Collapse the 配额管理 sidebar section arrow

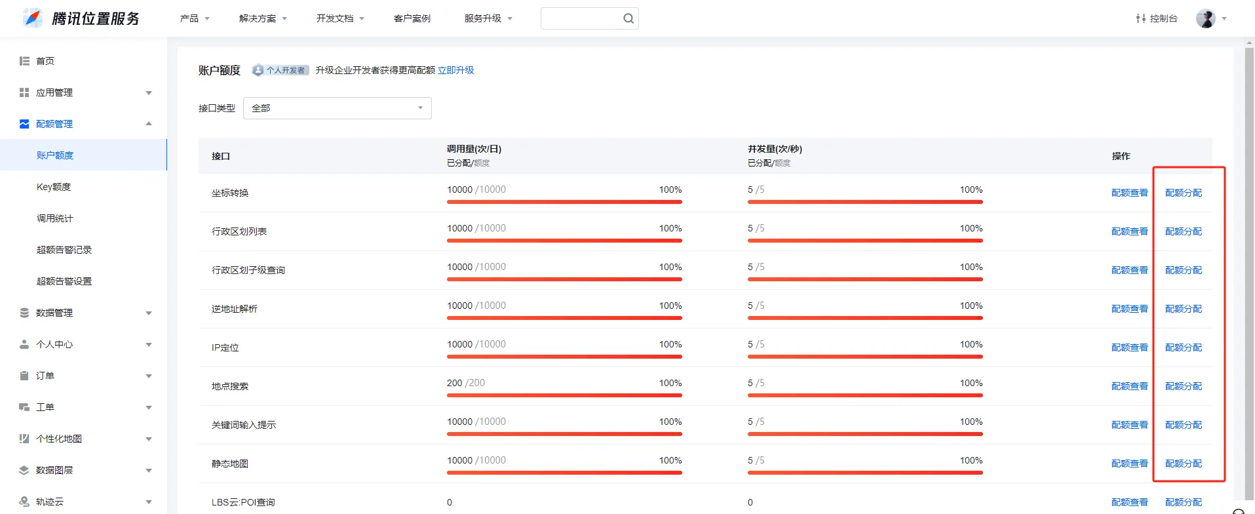pos(149,124)
